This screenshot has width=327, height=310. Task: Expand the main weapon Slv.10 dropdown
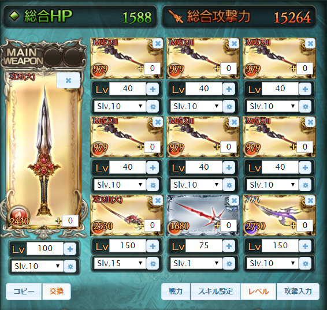click(x=37, y=266)
